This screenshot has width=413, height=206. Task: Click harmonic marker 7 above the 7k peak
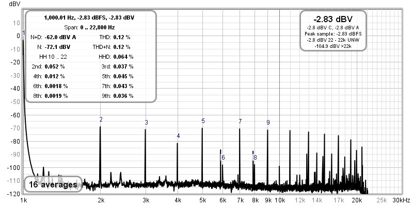240,122
